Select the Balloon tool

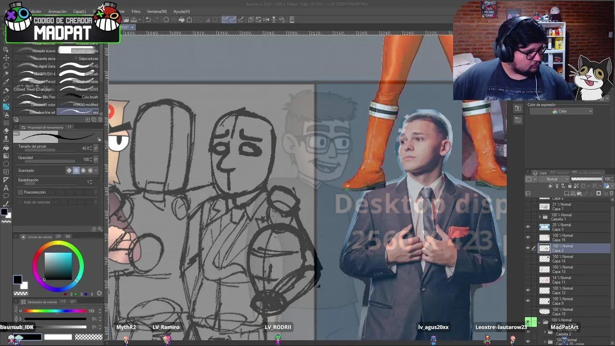pos(6,196)
